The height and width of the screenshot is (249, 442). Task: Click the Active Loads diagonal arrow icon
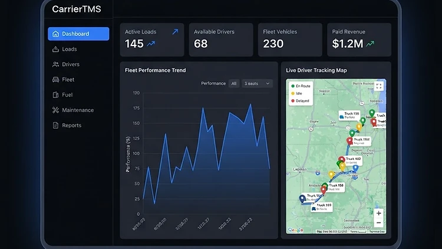[x=175, y=32]
